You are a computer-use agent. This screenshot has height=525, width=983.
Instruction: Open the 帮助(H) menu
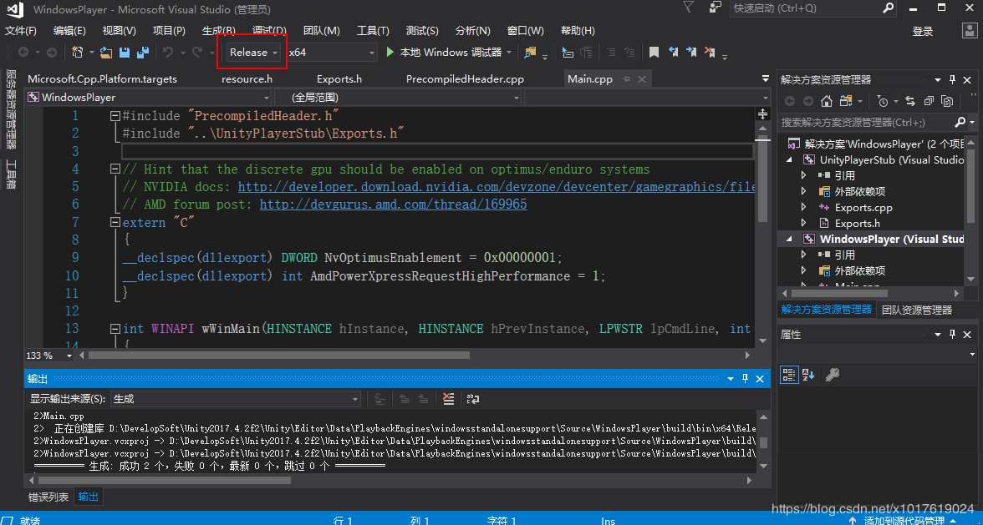578,31
